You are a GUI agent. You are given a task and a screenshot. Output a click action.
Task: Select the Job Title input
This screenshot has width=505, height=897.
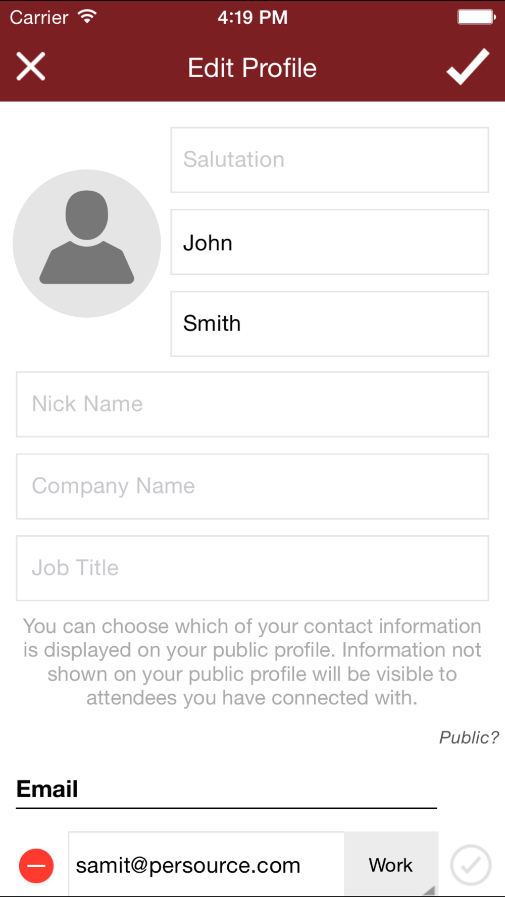[x=252, y=568]
